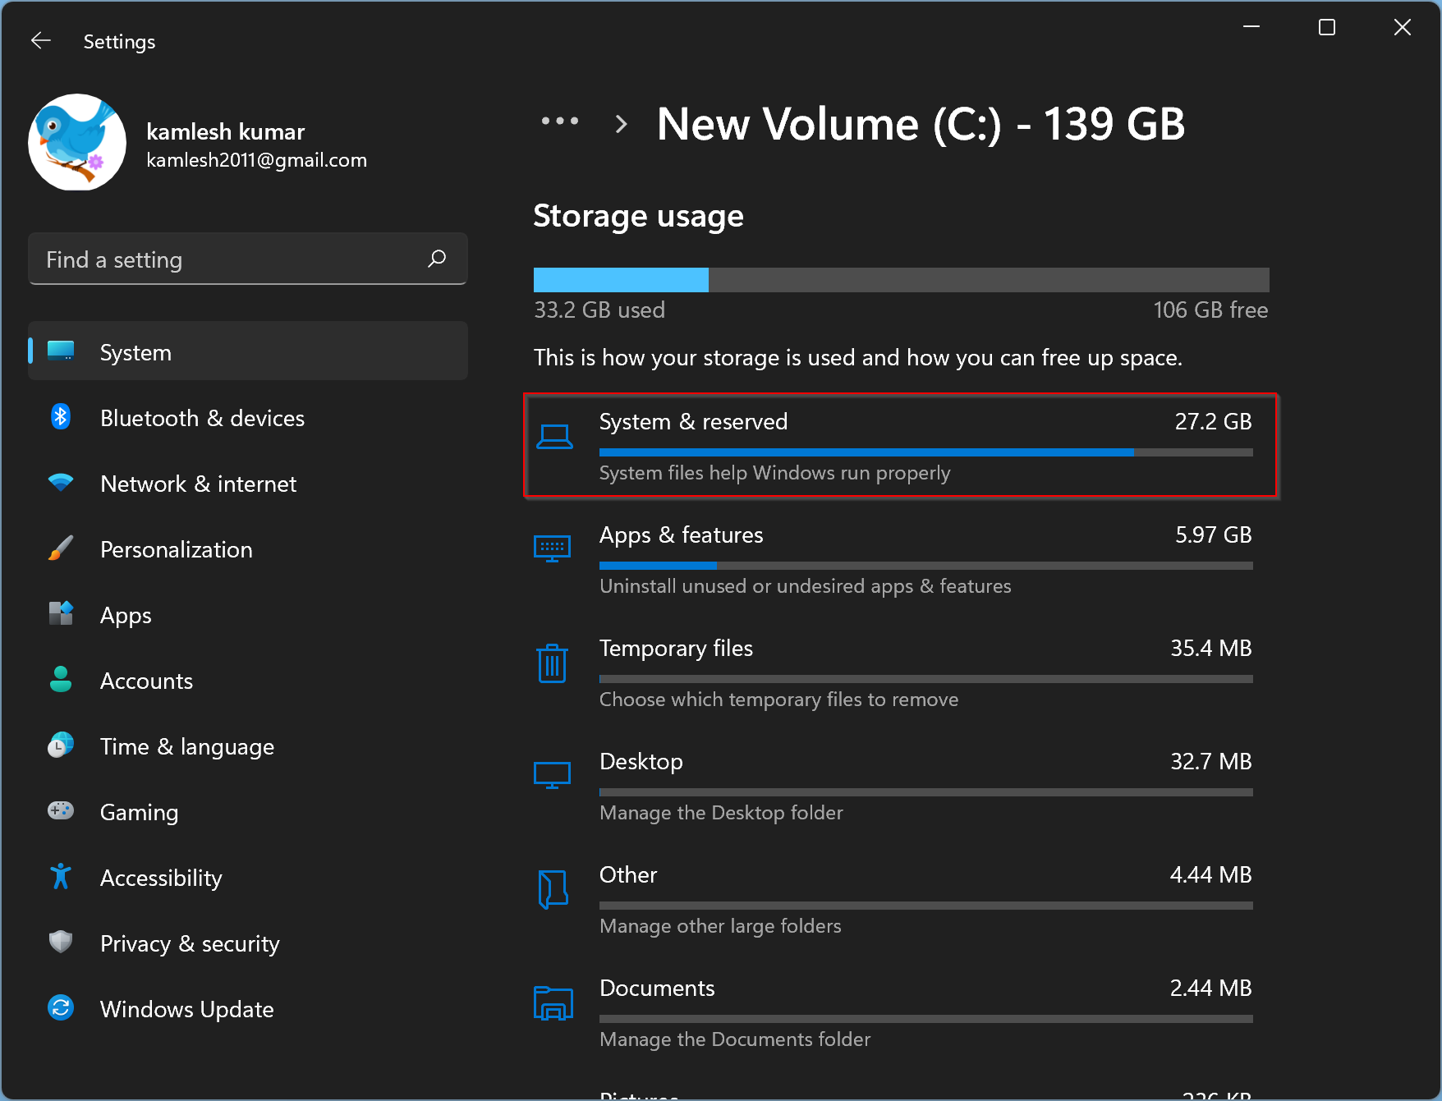
Task: Expand the breadcrumb ellipsis menu
Action: [560, 122]
